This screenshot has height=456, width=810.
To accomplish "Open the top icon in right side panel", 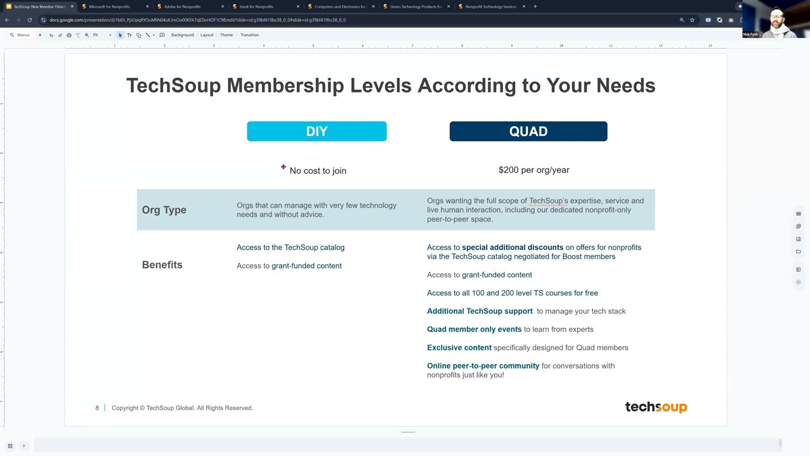I will pos(799,213).
